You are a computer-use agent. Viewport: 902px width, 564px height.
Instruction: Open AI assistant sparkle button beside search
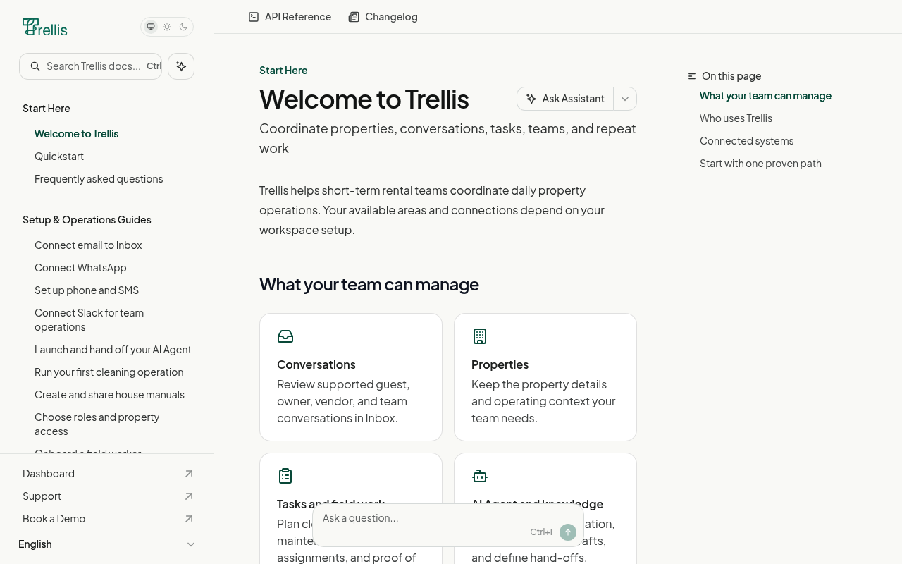pyautogui.click(x=181, y=66)
